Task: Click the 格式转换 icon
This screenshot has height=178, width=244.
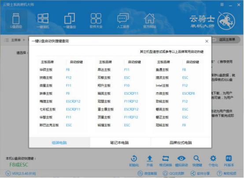Action: pos(166,161)
